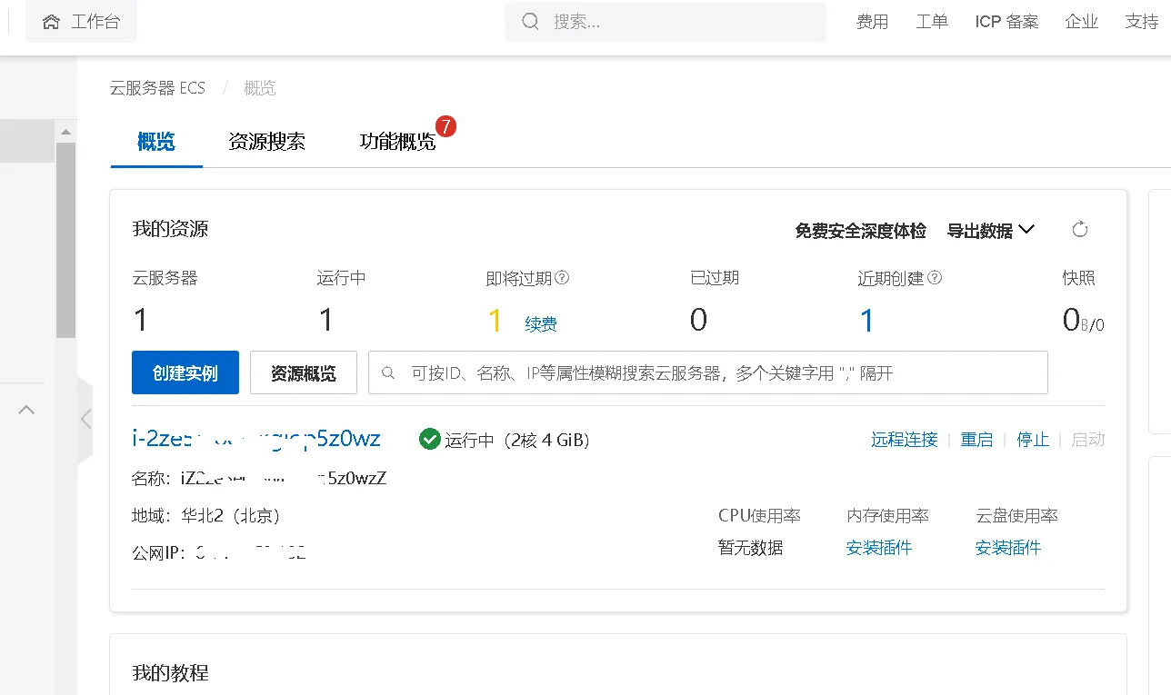1171x695 pixels.
Task: Open the 导出数据 dropdown
Action: click(991, 231)
